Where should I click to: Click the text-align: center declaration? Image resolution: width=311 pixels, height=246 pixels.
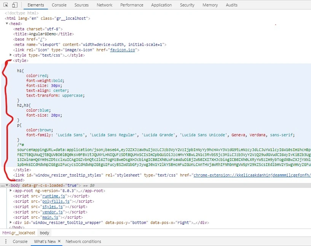(48, 91)
